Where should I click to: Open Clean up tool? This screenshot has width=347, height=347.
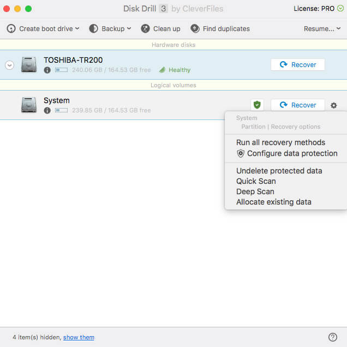[x=160, y=28]
